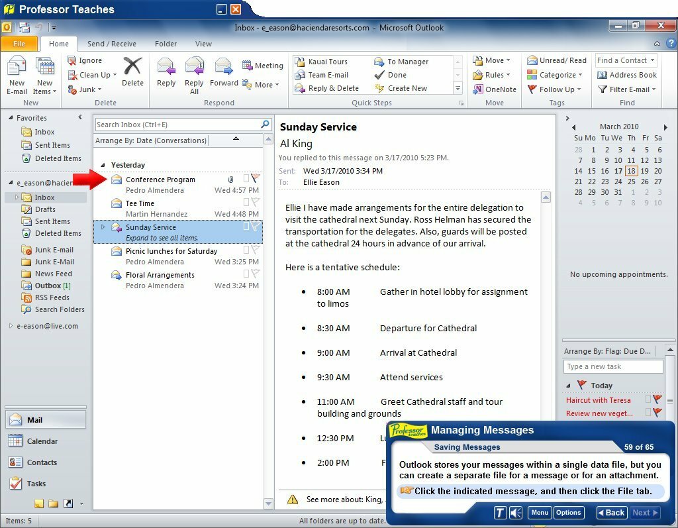
Task: Click the Professor Teaches Options button
Action: click(569, 513)
